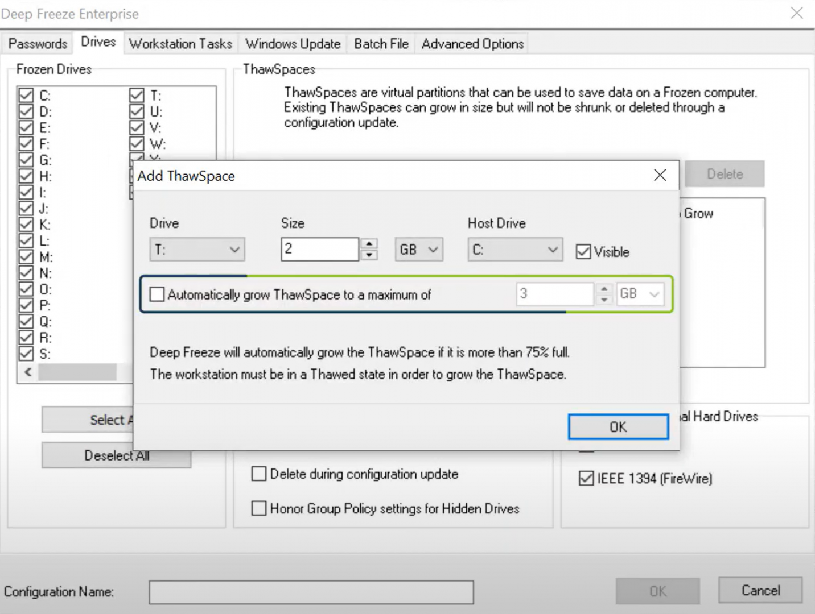
Task: Click Delete button in ThawSpaces section
Action: [x=725, y=174]
